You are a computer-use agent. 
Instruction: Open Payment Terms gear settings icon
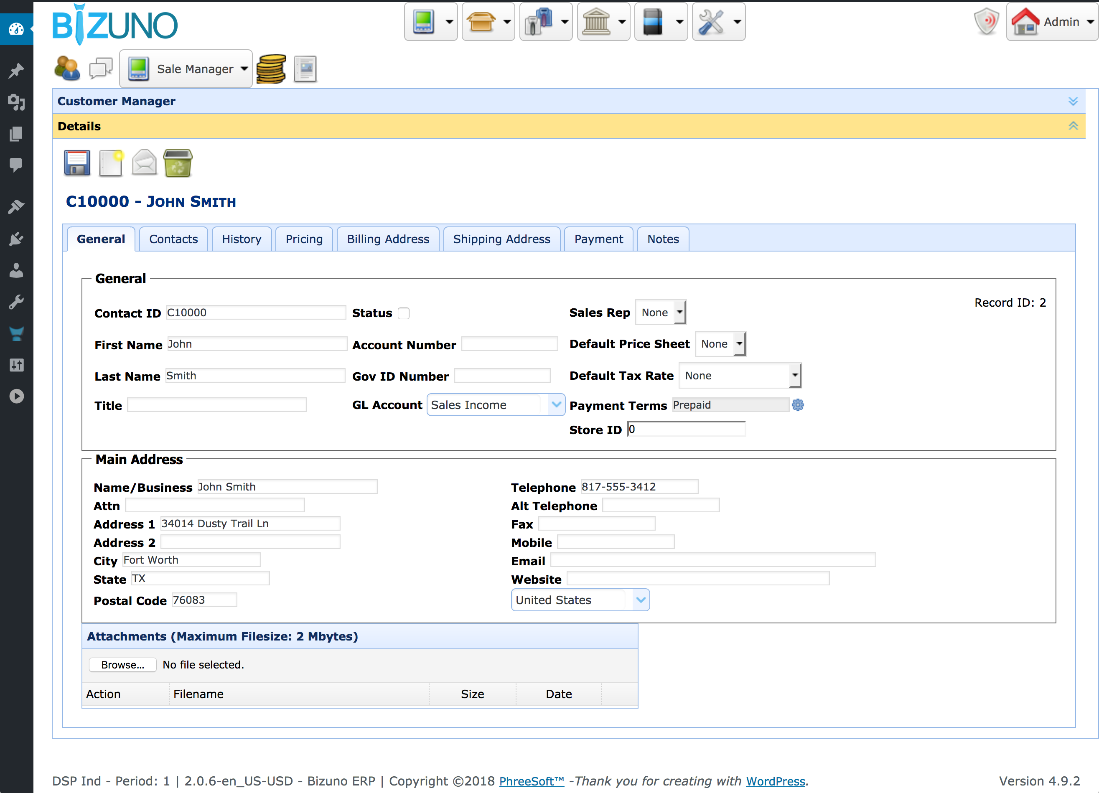pos(798,405)
